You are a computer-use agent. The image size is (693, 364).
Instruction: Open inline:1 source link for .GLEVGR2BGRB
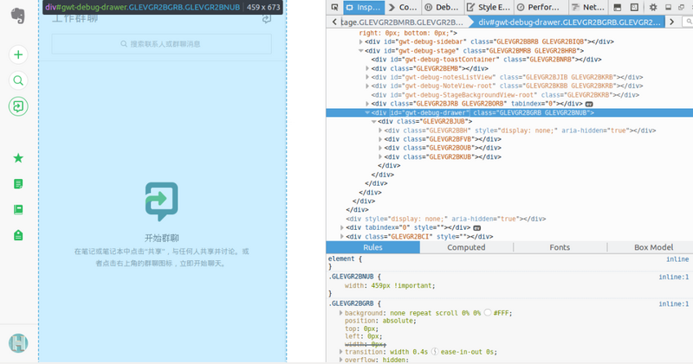click(674, 304)
